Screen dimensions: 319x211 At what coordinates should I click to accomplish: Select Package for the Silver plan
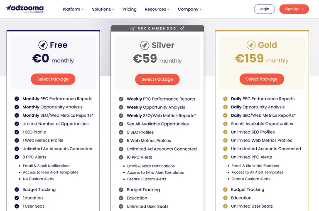click(157, 79)
